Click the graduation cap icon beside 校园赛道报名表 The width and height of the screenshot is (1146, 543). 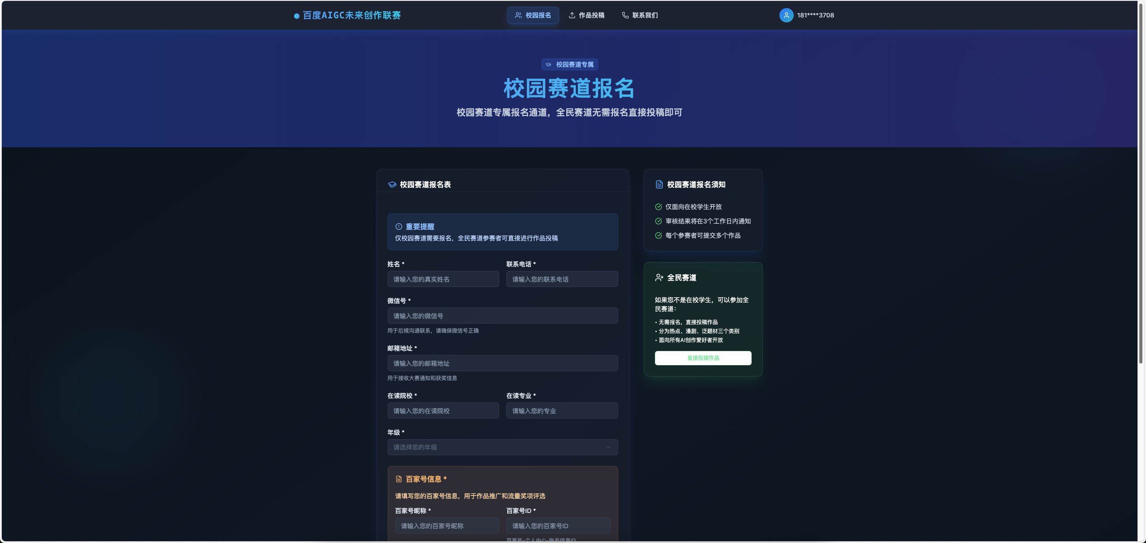click(393, 184)
